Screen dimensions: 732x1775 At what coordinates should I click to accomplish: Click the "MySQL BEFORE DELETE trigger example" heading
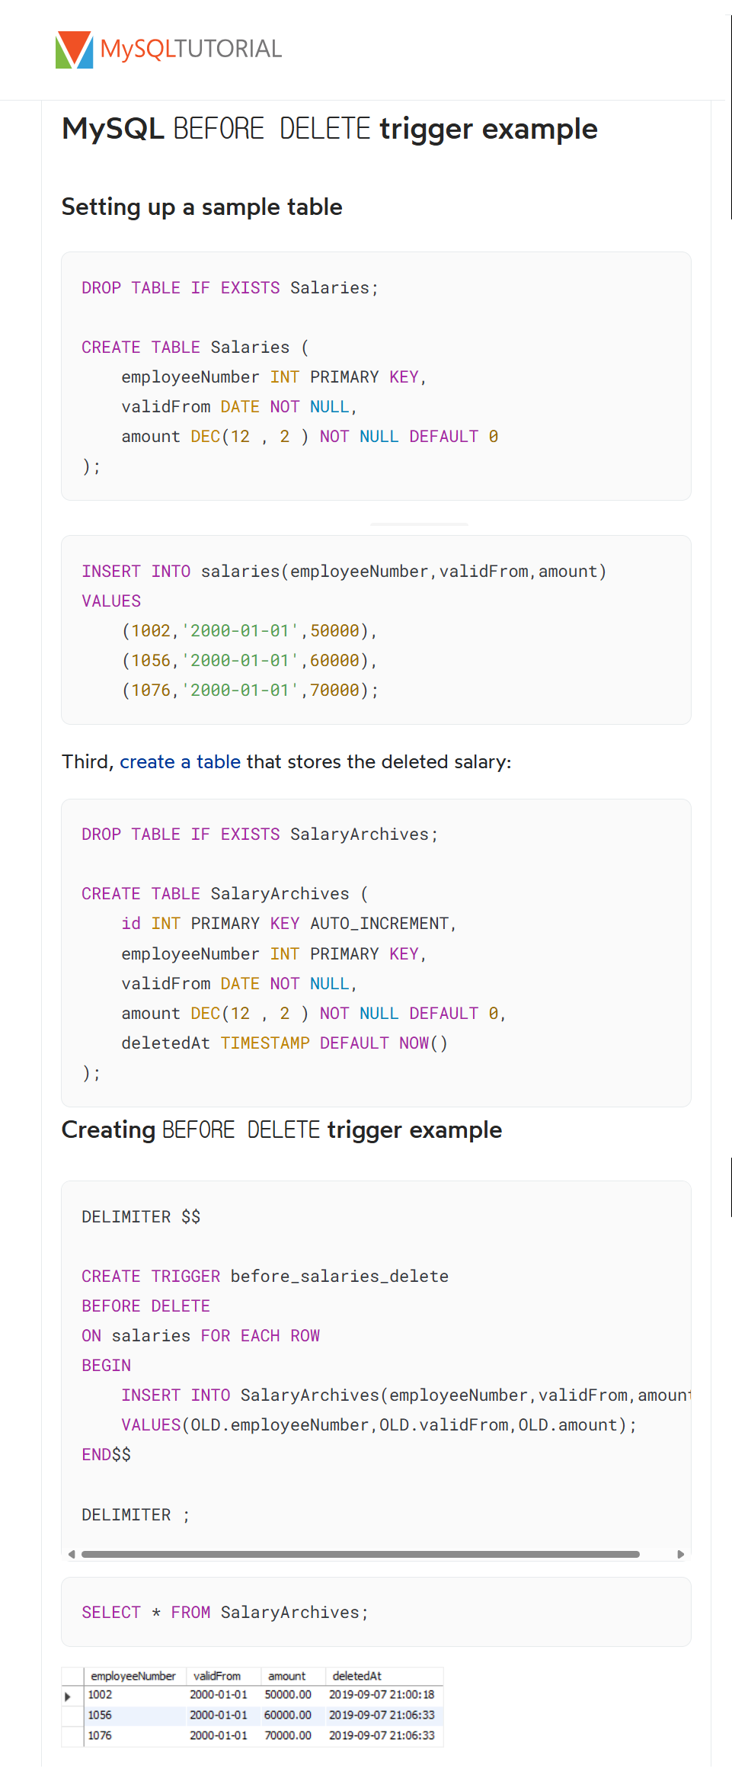329,129
